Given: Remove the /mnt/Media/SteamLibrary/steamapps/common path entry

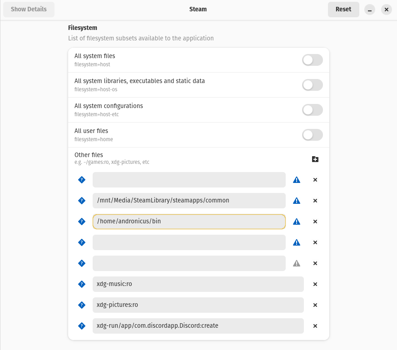Looking at the screenshot, I should click(315, 201).
